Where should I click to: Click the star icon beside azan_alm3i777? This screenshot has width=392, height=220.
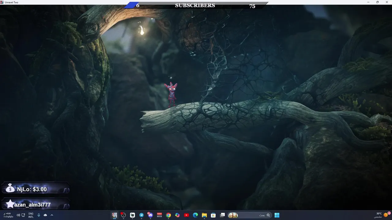tap(10, 204)
